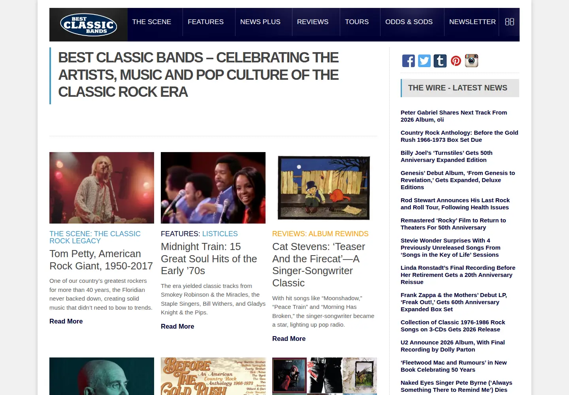569x395 pixels.
Task: Read U2 Announce 2026 Album news
Action: 453,346
